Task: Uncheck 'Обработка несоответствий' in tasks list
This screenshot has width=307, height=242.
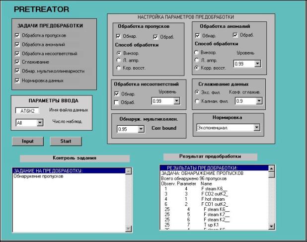Action: [17, 54]
